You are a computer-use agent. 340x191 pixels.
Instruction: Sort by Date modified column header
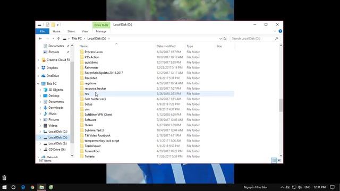tap(166, 46)
